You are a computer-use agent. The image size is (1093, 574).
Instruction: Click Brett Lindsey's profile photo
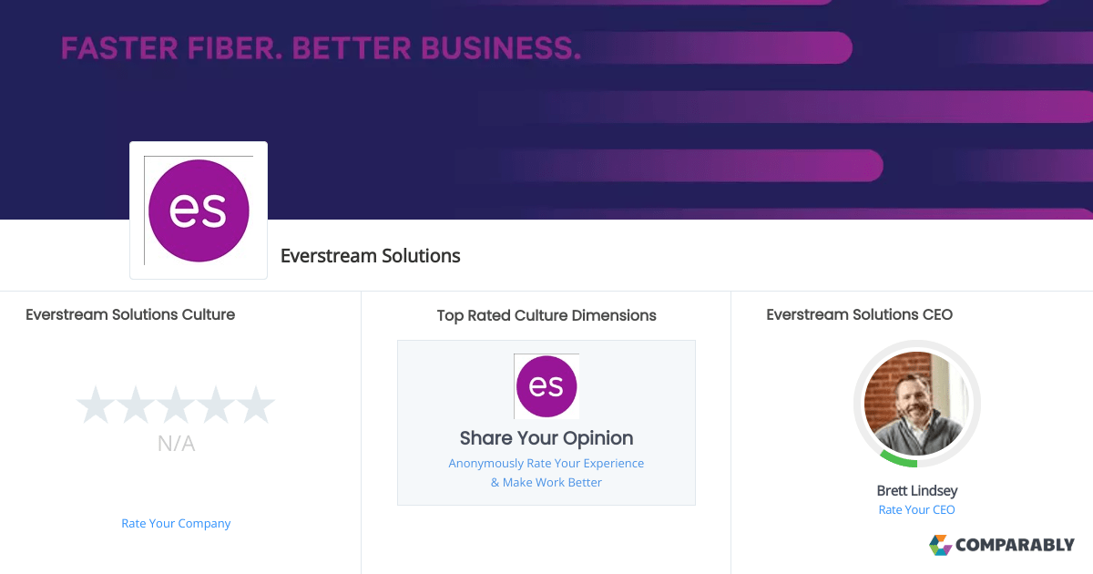[x=916, y=404]
